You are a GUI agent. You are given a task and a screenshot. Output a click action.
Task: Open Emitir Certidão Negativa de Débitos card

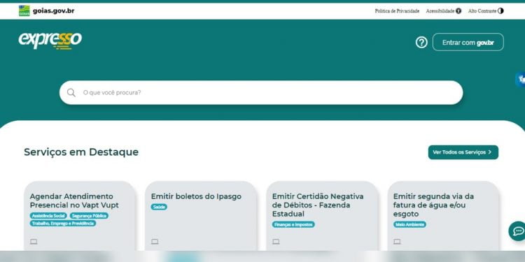click(322, 216)
